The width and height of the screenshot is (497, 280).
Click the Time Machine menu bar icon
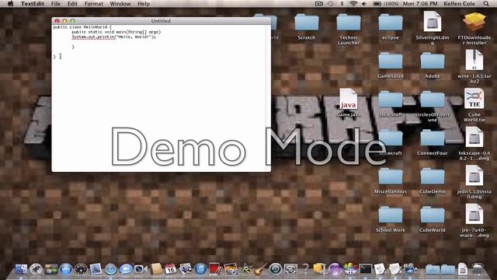331,4
